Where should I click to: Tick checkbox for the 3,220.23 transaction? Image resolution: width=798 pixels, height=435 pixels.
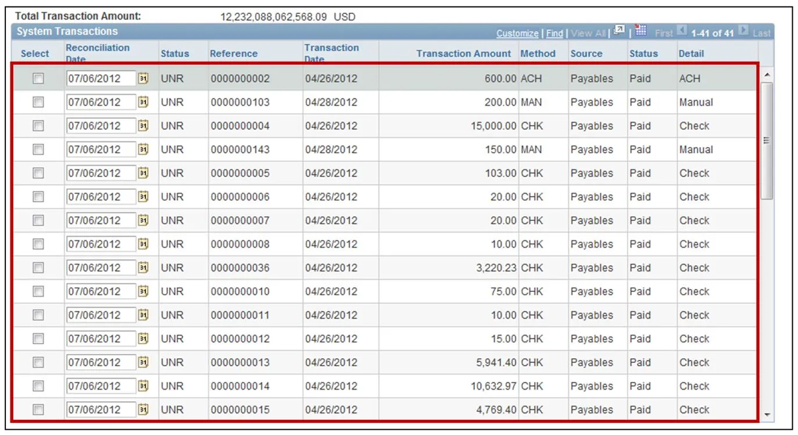(x=38, y=268)
